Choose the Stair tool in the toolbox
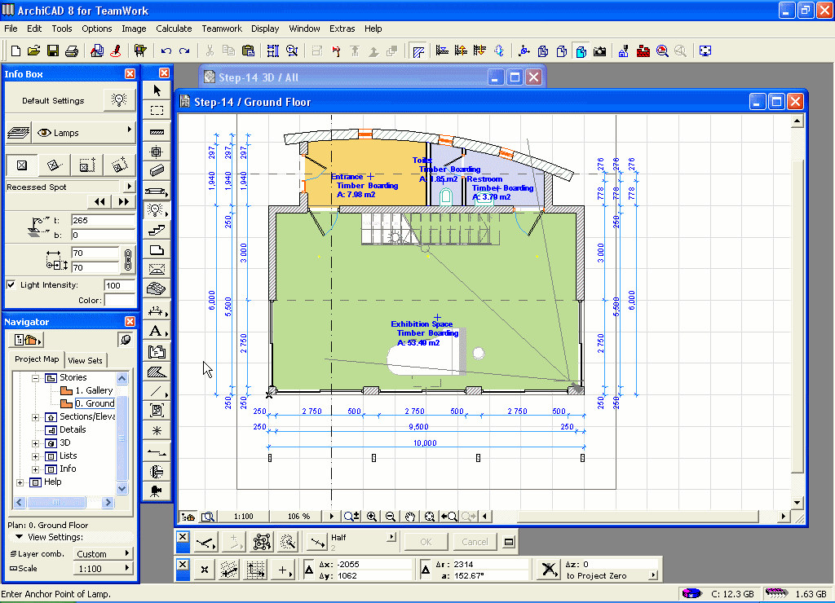Image resolution: width=835 pixels, height=603 pixels. point(157,230)
